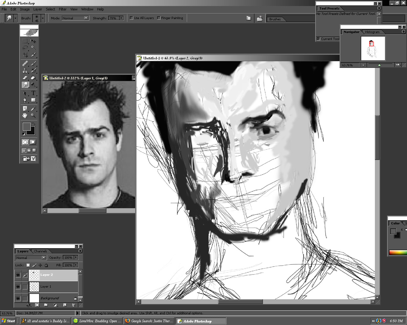Click the Navigator preview thumbnail
Screen dimensions: 407x325
point(373,48)
